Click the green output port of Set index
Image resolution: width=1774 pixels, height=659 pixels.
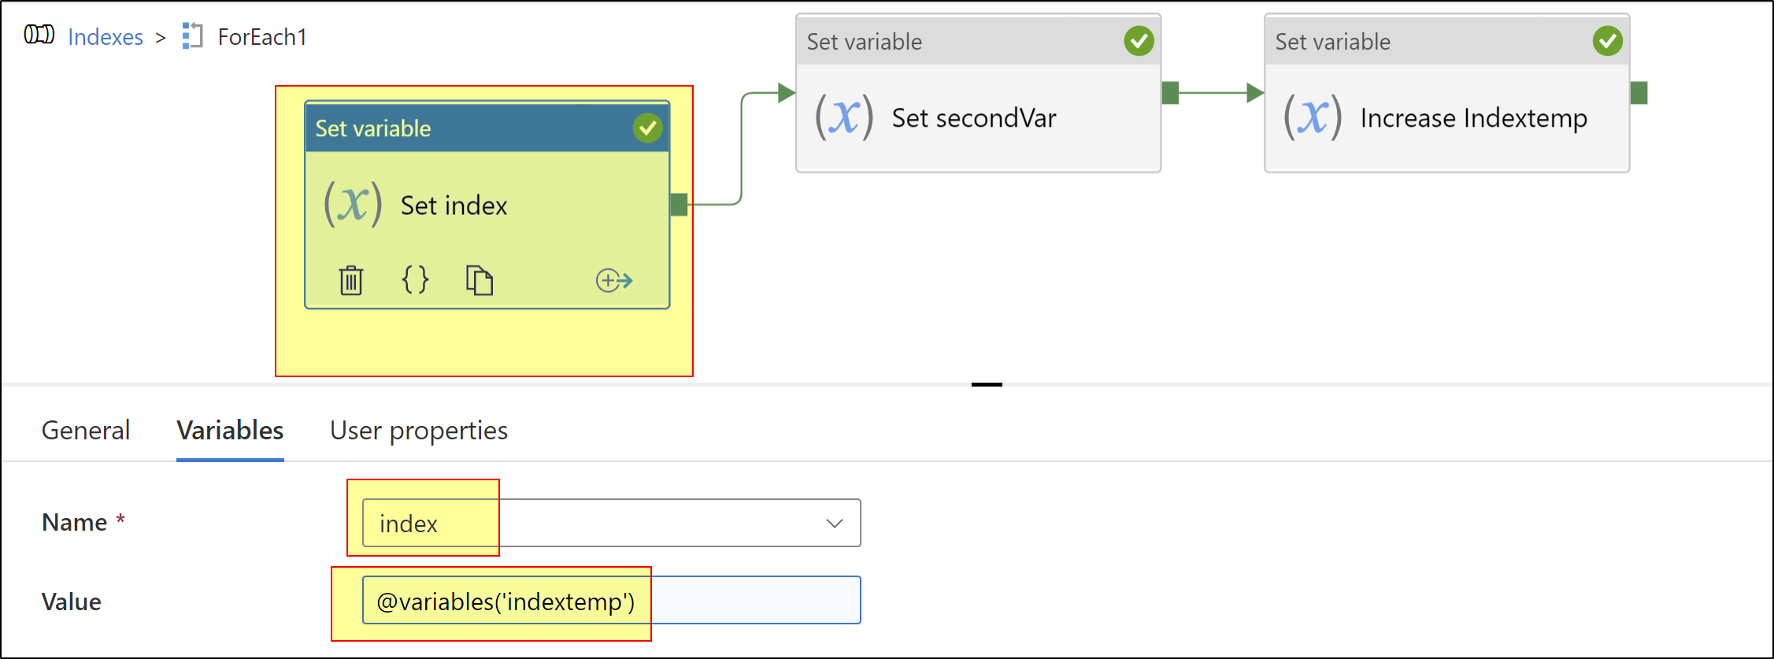point(679,205)
